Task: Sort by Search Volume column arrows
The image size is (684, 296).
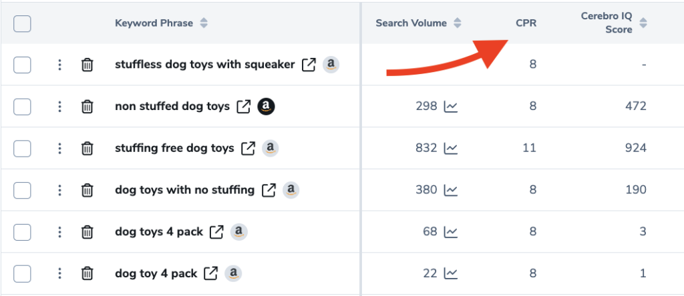Action: click(457, 23)
